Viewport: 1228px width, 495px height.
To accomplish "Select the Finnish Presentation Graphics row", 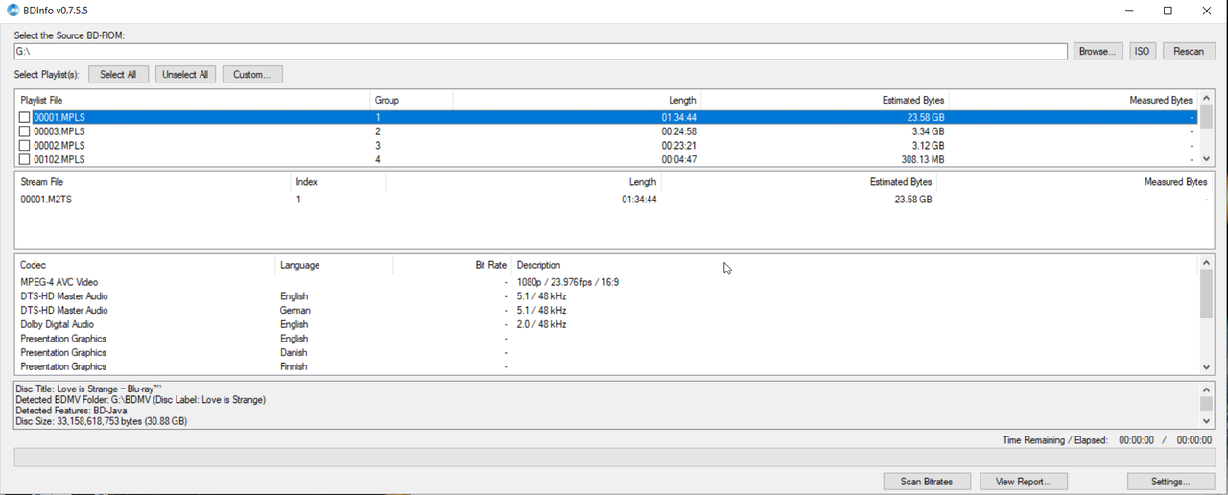I will pyautogui.click(x=606, y=366).
